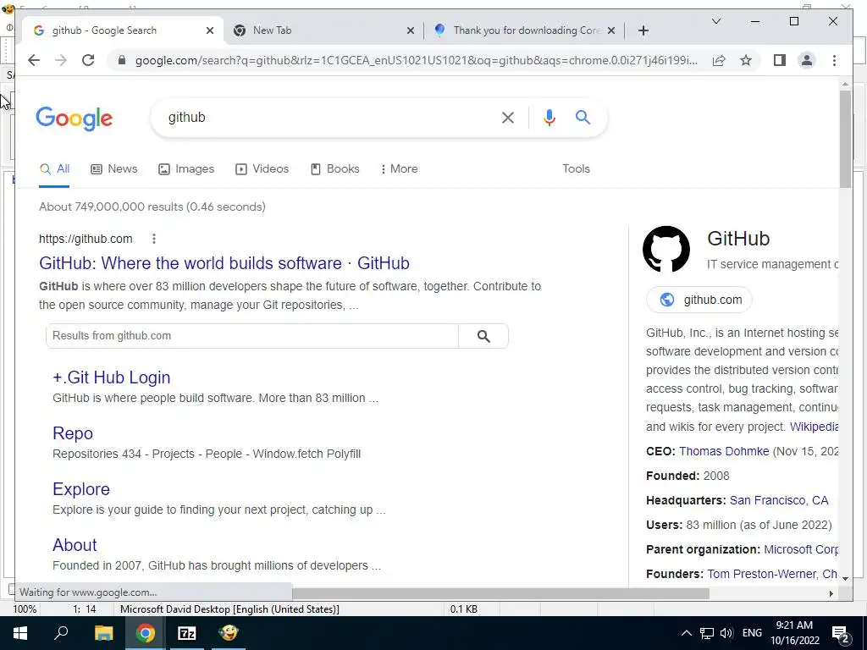Viewport: 867px width, 650px height.
Task: Open the notification center icon
Action: point(841,633)
